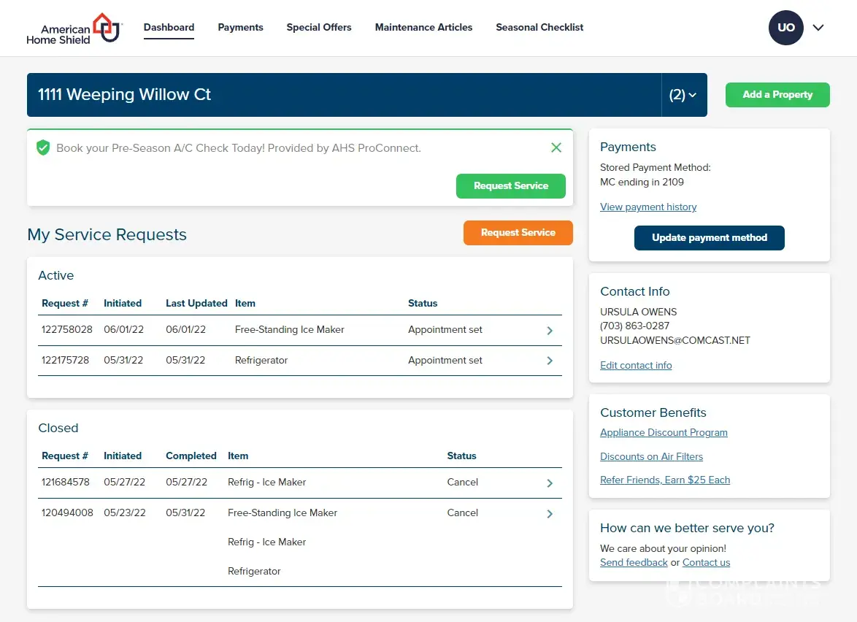This screenshot has width=857, height=622.
Task: Expand the account menu chevron
Action: (818, 28)
